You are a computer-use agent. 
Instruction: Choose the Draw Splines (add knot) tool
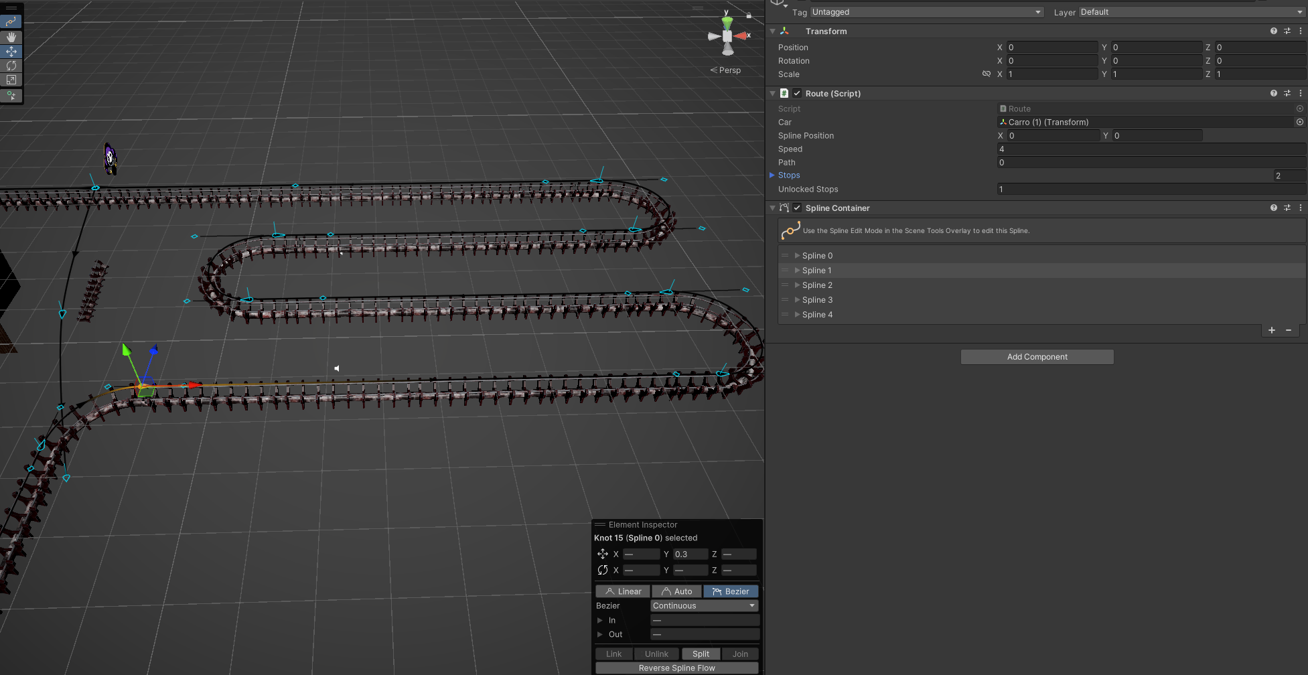pyautogui.click(x=11, y=95)
